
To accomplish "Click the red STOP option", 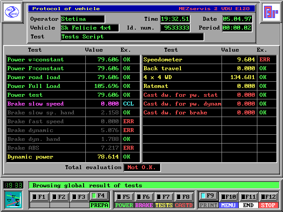I will click(x=268, y=205).
